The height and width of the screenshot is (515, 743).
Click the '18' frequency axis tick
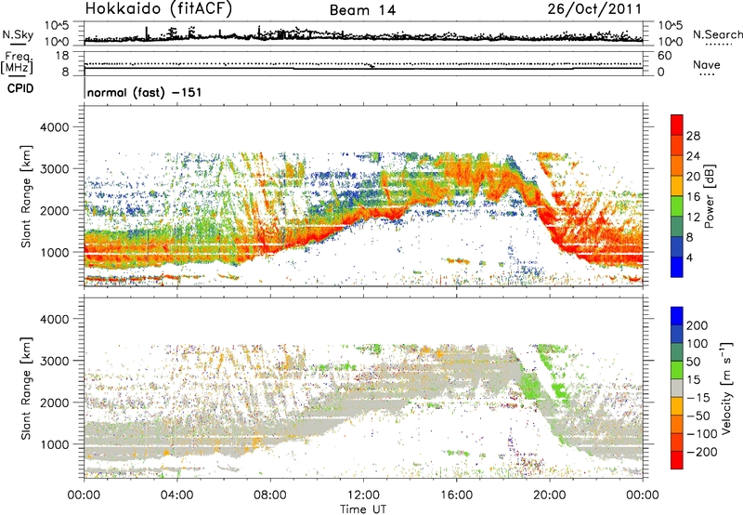tap(62, 56)
